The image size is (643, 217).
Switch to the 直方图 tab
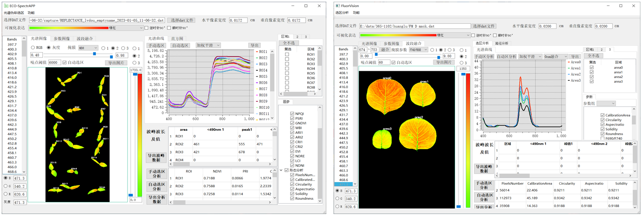point(177,39)
